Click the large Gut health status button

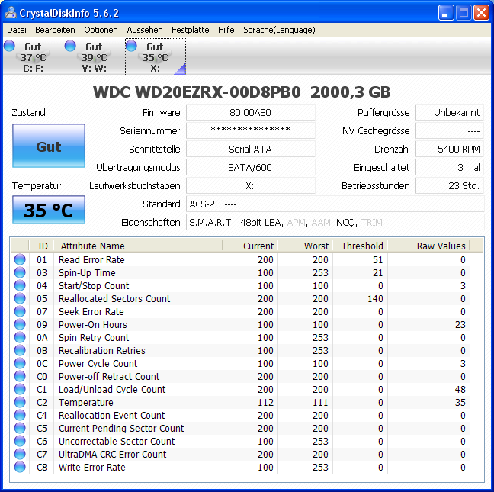coord(49,146)
